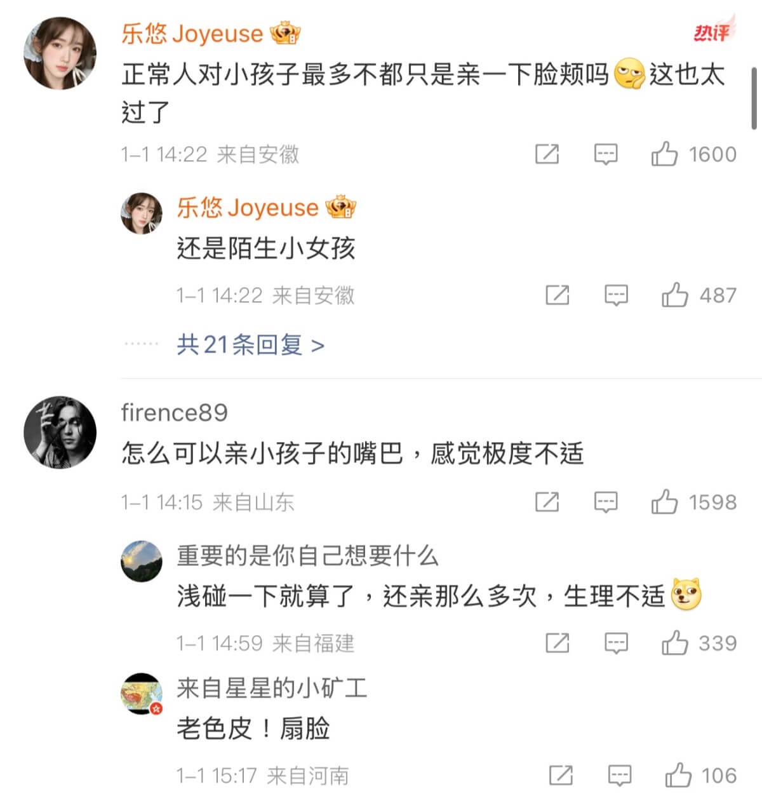Expand 共21条回复 replies

pos(251,345)
